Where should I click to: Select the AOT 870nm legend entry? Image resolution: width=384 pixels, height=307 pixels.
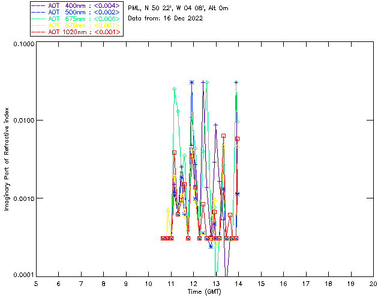pyautogui.click(x=76, y=25)
